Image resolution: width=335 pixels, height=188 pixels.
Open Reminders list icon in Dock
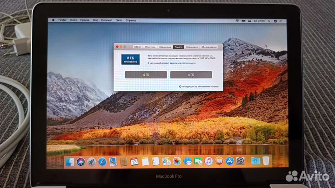(156, 161)
